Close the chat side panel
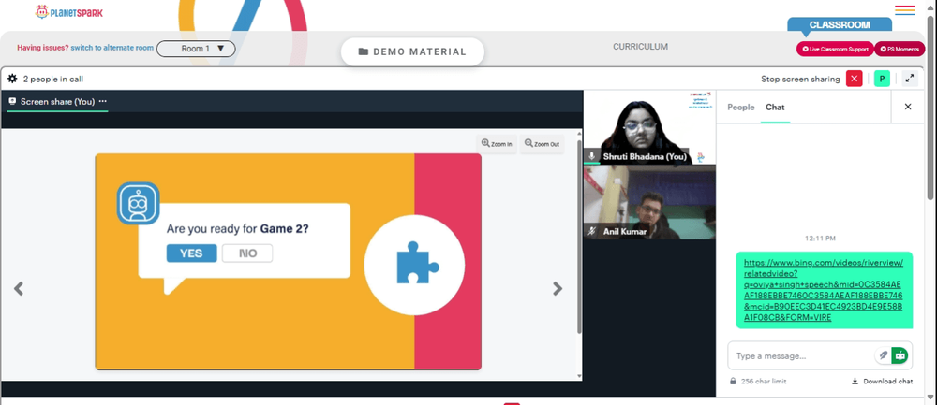The width and height of the screenshot is (937, 405). point(908,107)
